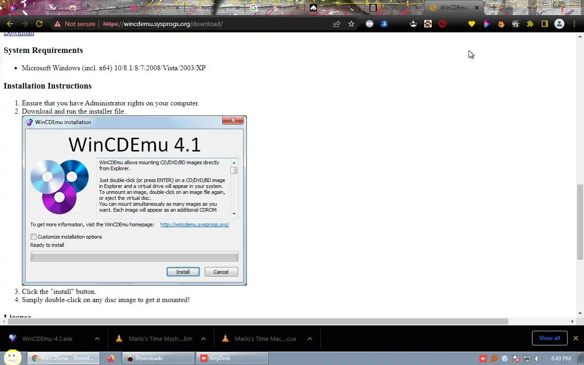The image size is (584, 365).
Task: Open the red no-entry circle extension
Action: pyautogui.click(x=443, y=24)
